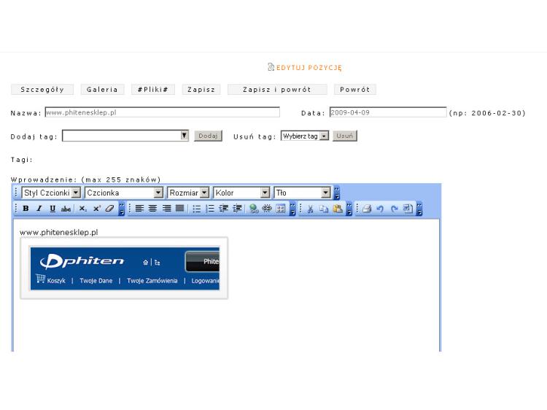
Task: Print the editor content
Action: 367,209
